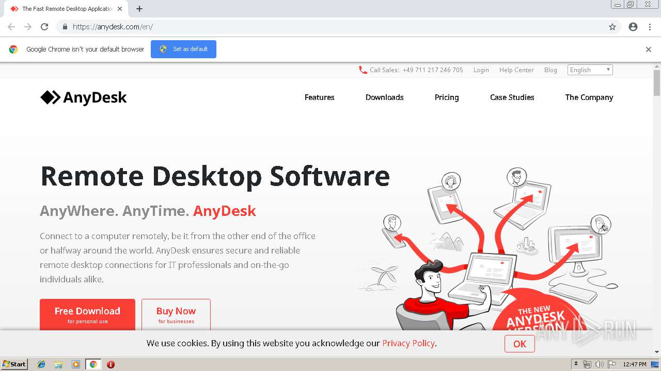Open the Pricing menu item
This screenshot has width=661, height=371.
[447, 97]
